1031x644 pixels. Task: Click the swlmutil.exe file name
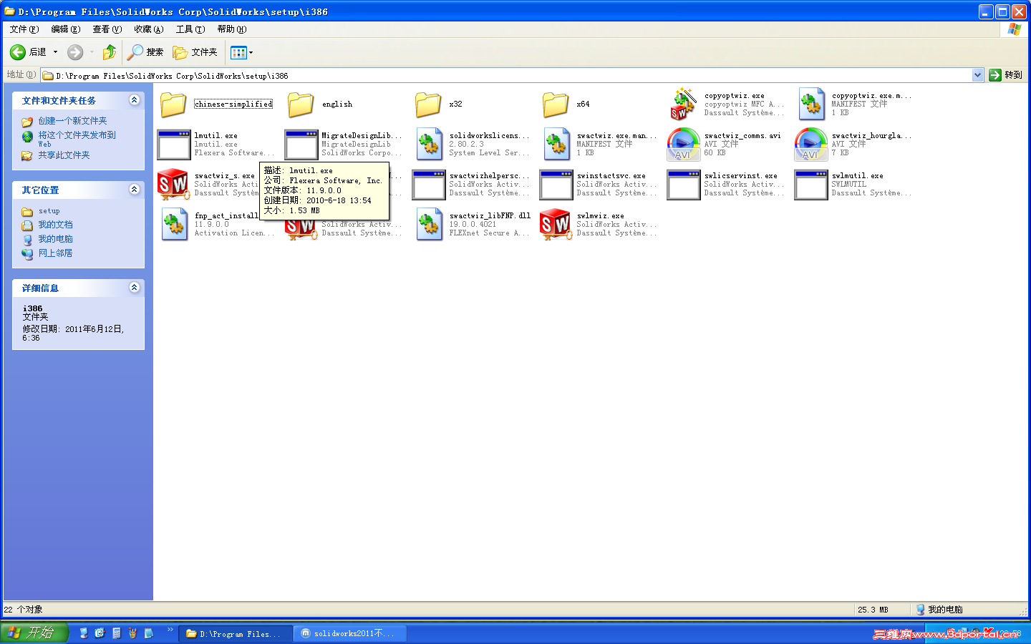click(x=857, y=176)
